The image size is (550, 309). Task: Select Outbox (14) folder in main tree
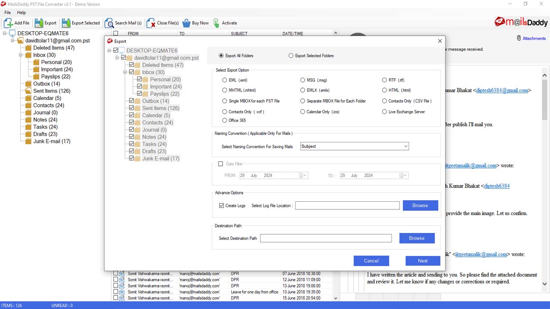point(46,84)
